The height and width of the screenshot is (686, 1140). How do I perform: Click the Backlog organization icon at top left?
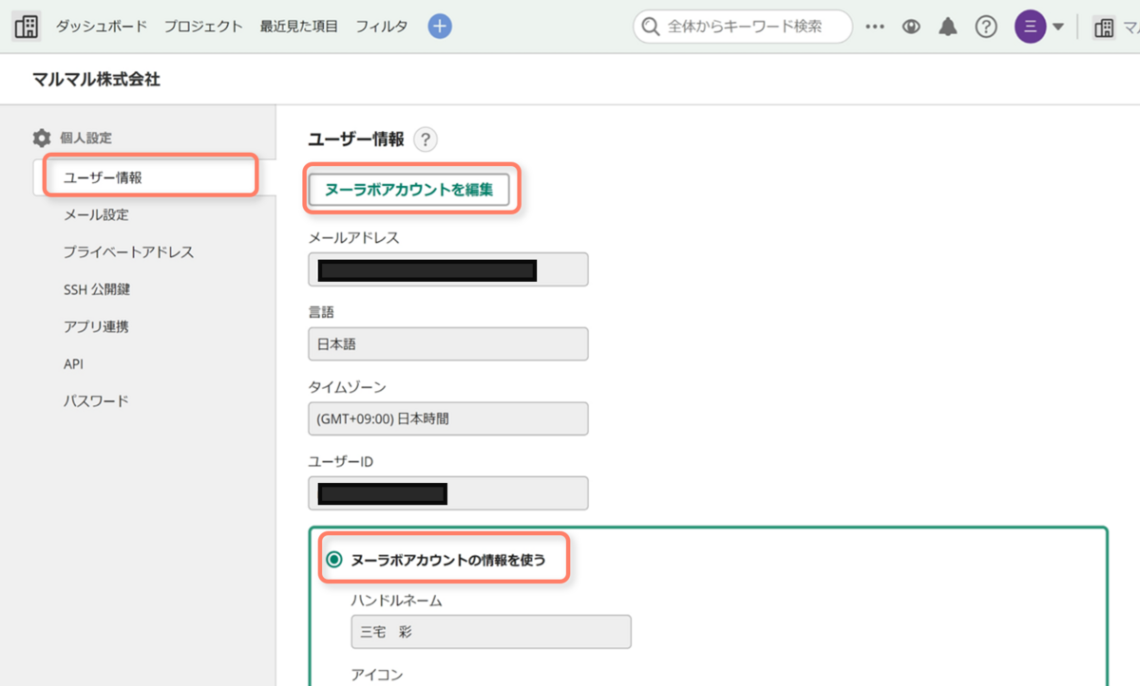click(x=27, y=27)
